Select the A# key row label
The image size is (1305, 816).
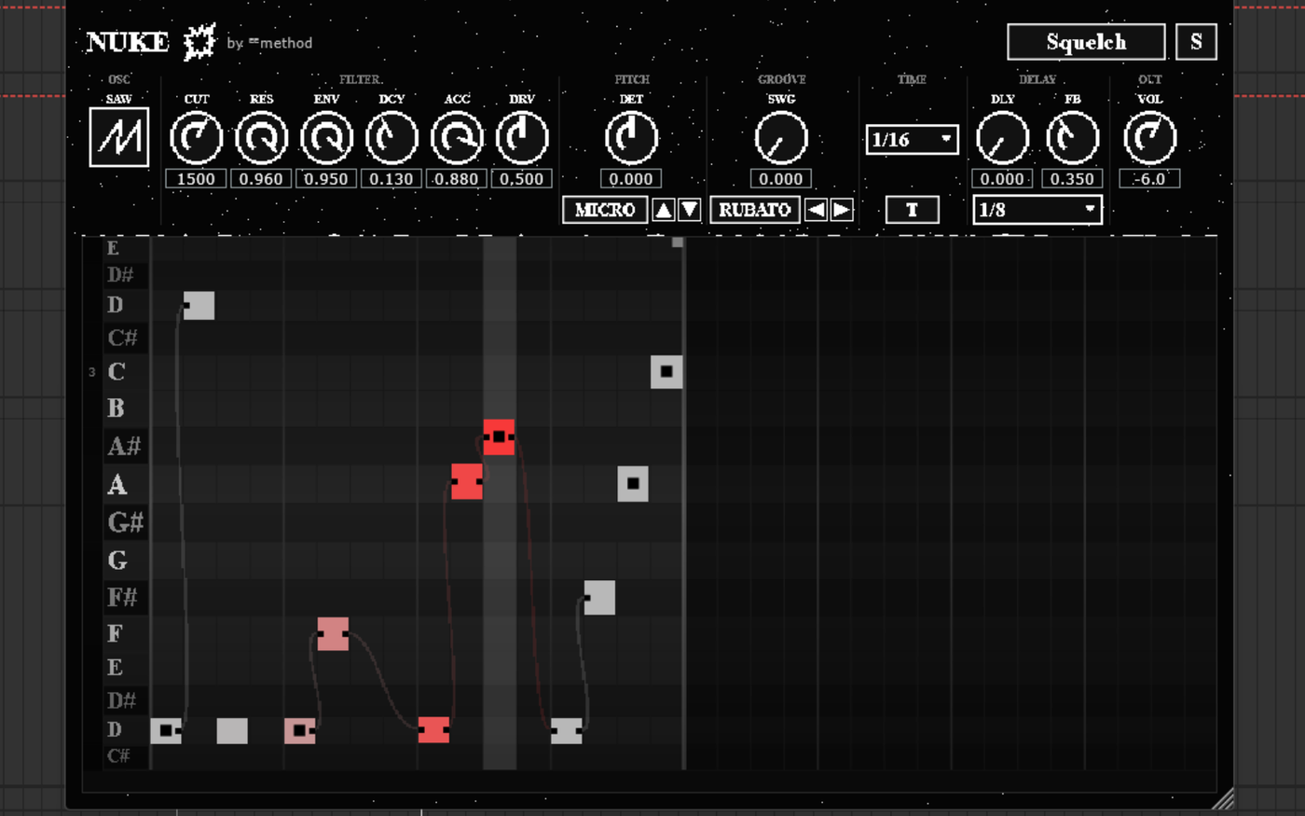point(124,446)
